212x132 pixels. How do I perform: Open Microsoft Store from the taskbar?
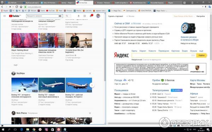tap(52, 130)
